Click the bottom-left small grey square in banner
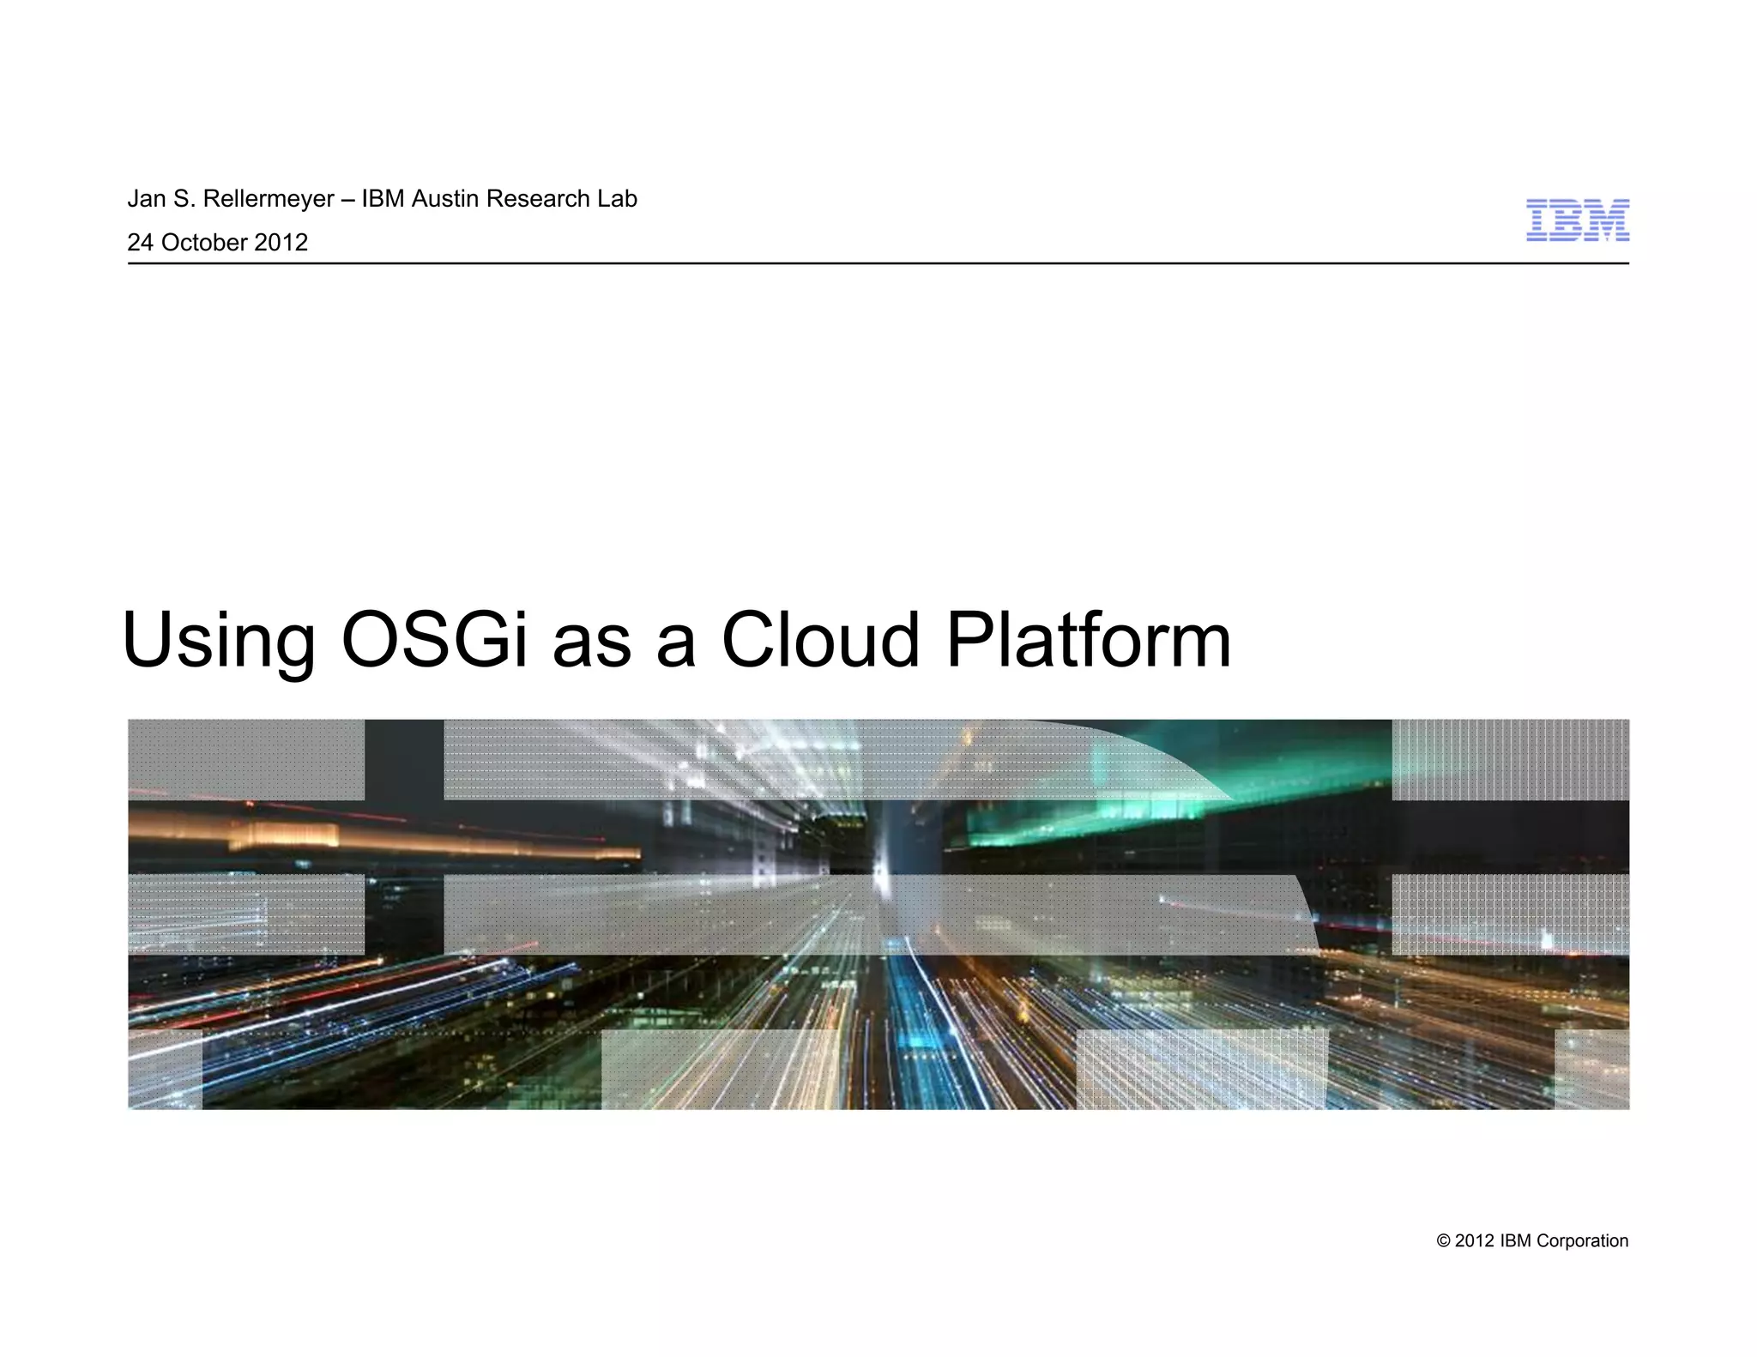The image size is (1757, 1357). 165,1069
